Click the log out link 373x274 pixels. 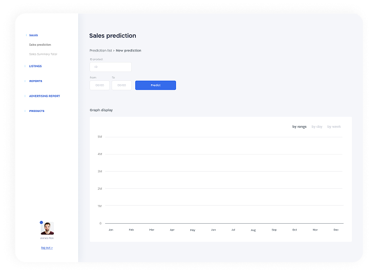coord(47,247)
